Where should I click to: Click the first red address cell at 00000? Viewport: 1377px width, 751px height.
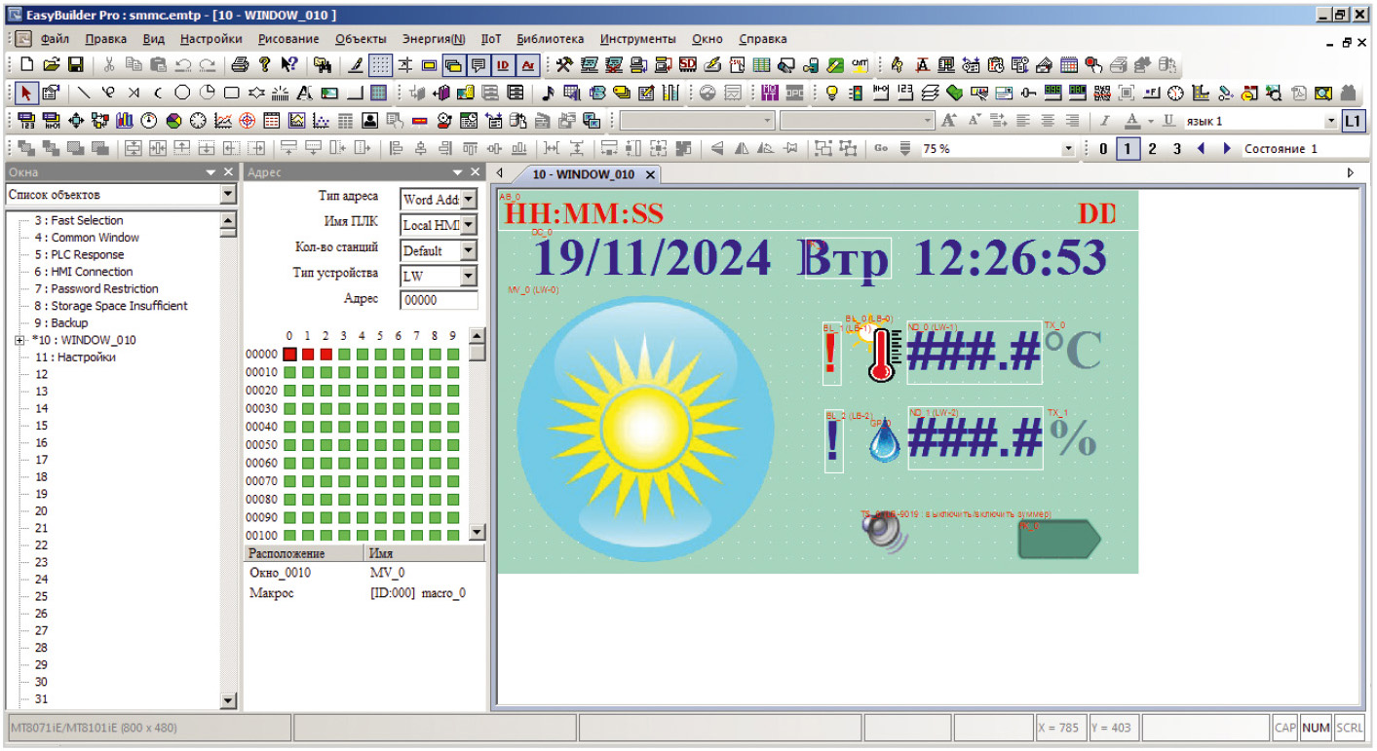pyautogui.click(x=289, y=354)
